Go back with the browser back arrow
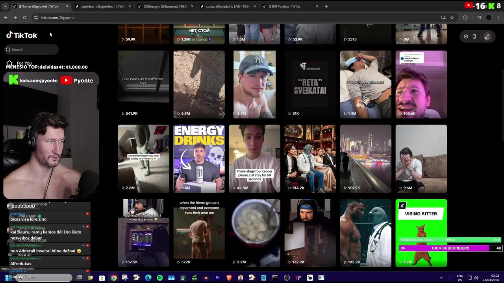Viewport: 504px width, 283px height. [6, 17]
